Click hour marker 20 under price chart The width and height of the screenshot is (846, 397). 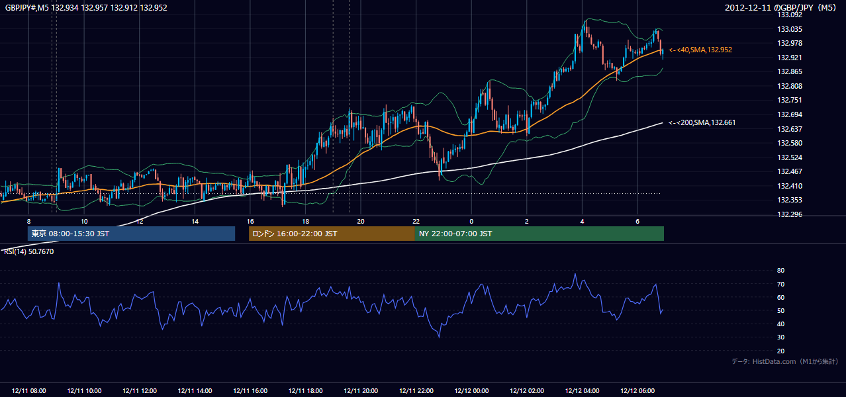(361, 221)
